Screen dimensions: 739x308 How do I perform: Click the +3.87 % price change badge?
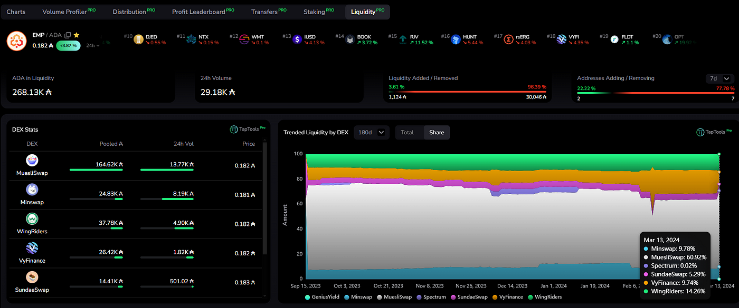pos(69,45)
